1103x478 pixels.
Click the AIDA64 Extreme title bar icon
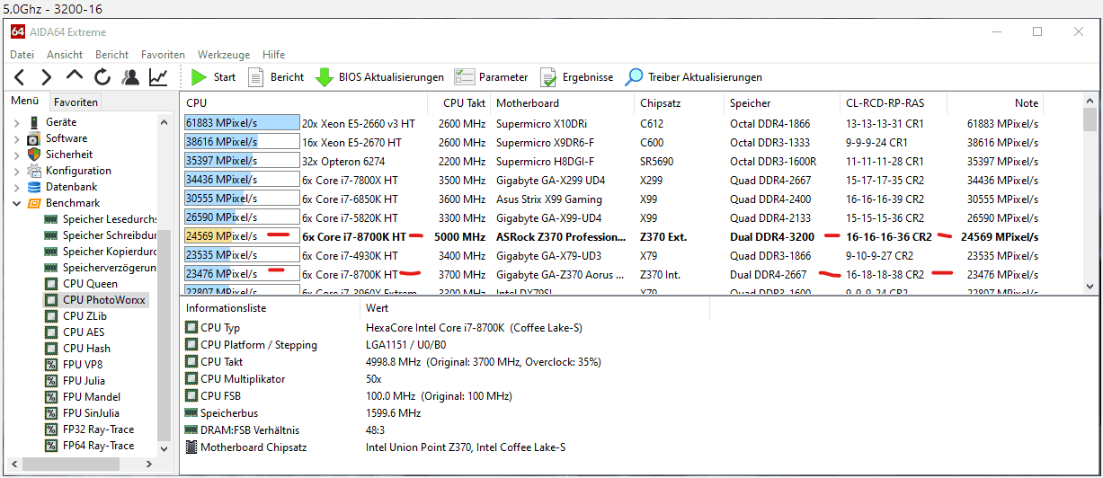[x=18, y=31]
